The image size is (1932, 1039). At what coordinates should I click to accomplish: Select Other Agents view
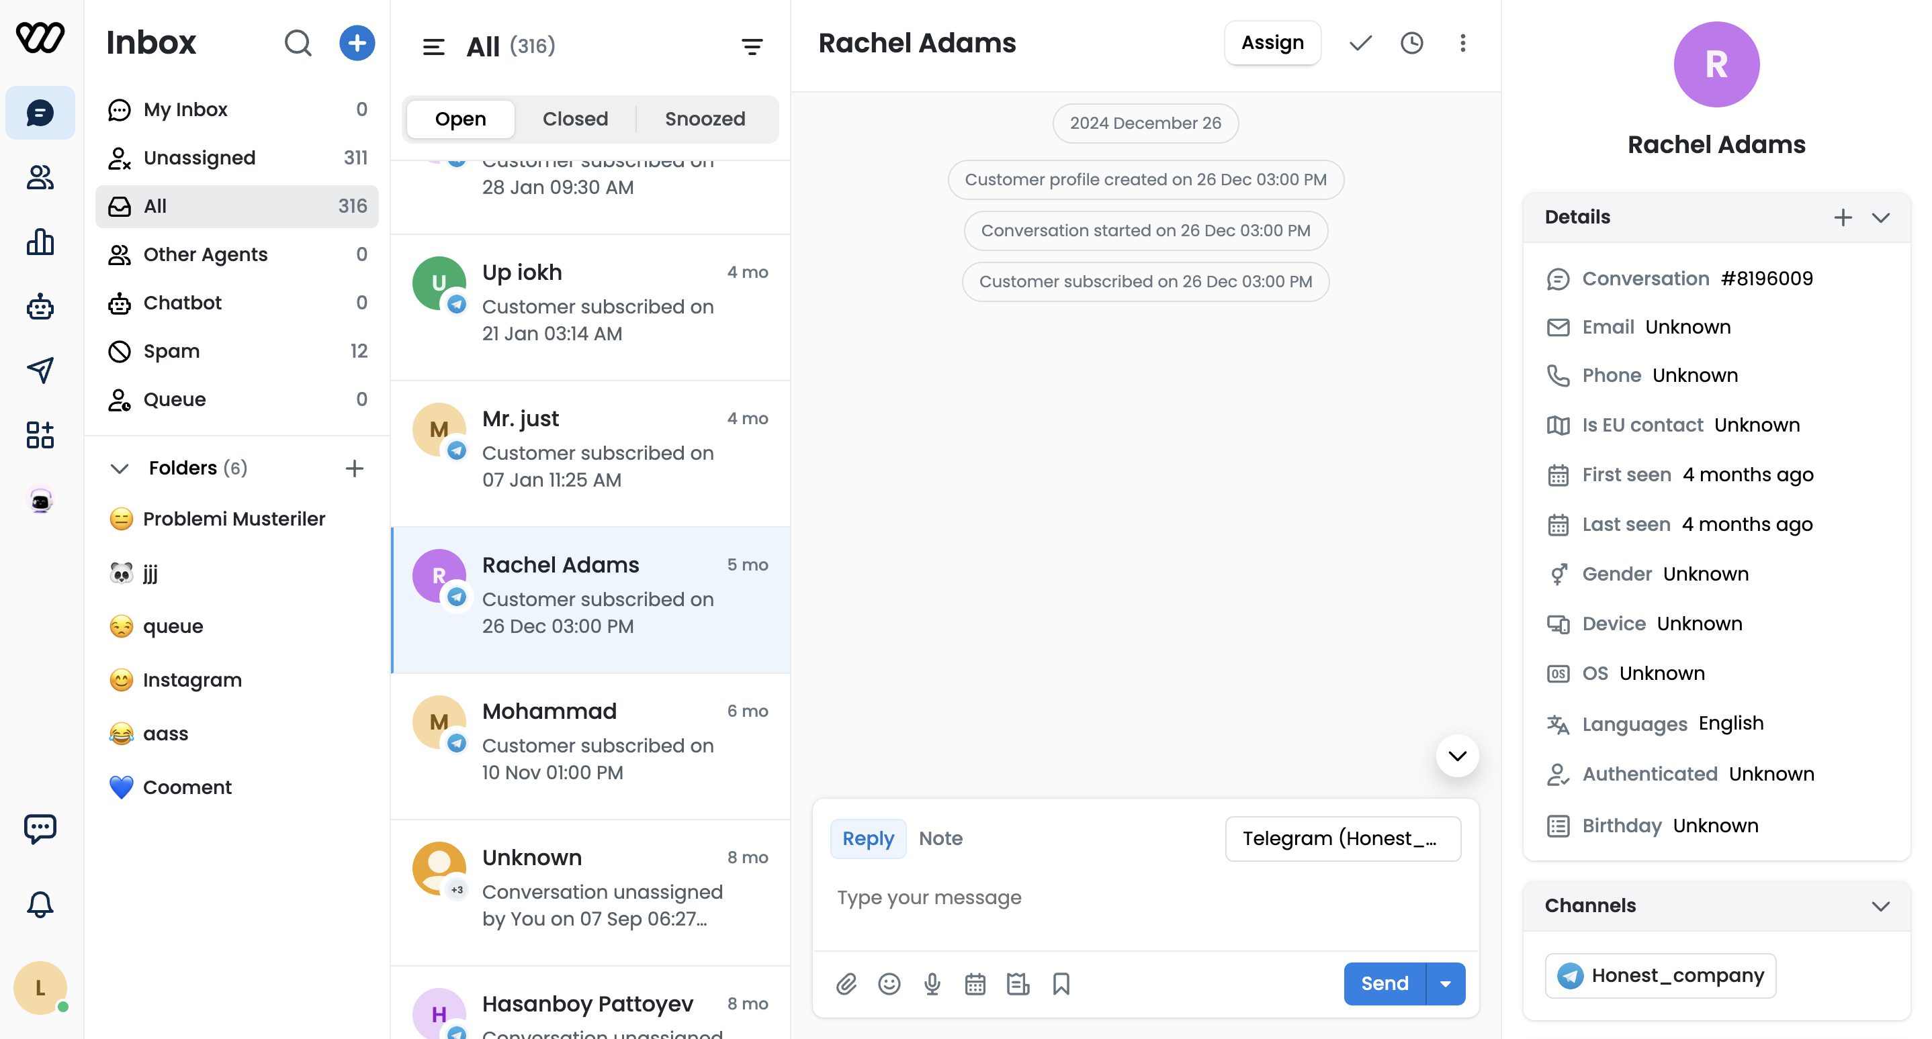click(237, 254)
